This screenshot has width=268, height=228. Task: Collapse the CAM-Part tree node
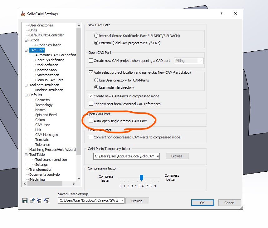click(26, 50)
